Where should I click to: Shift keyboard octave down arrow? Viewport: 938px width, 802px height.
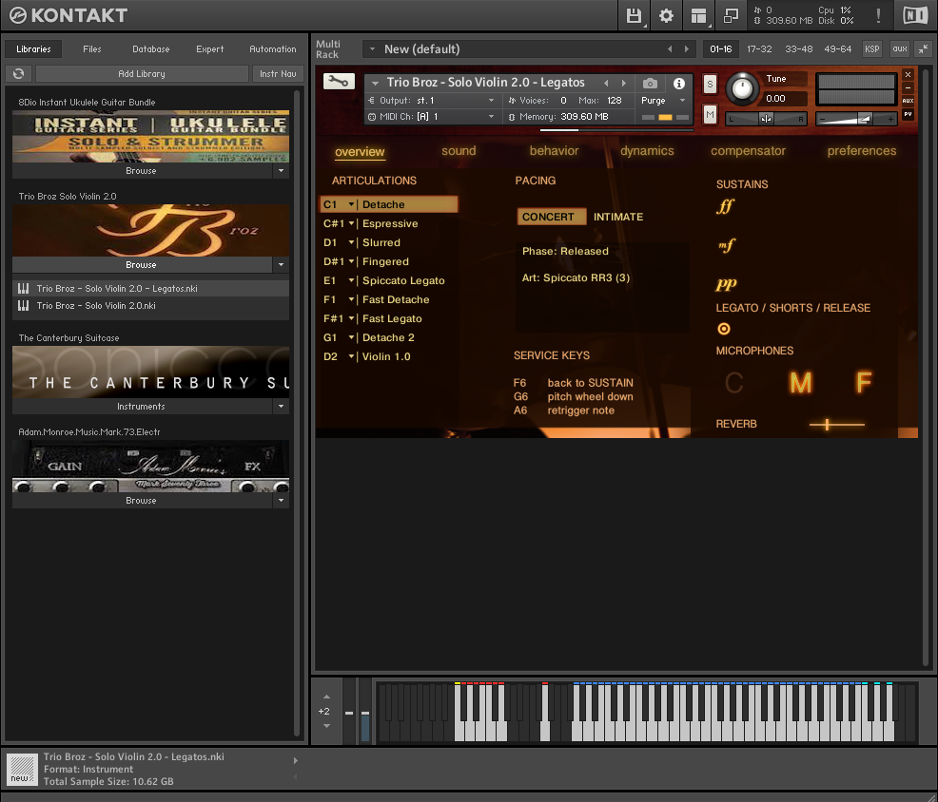(326, 726)
